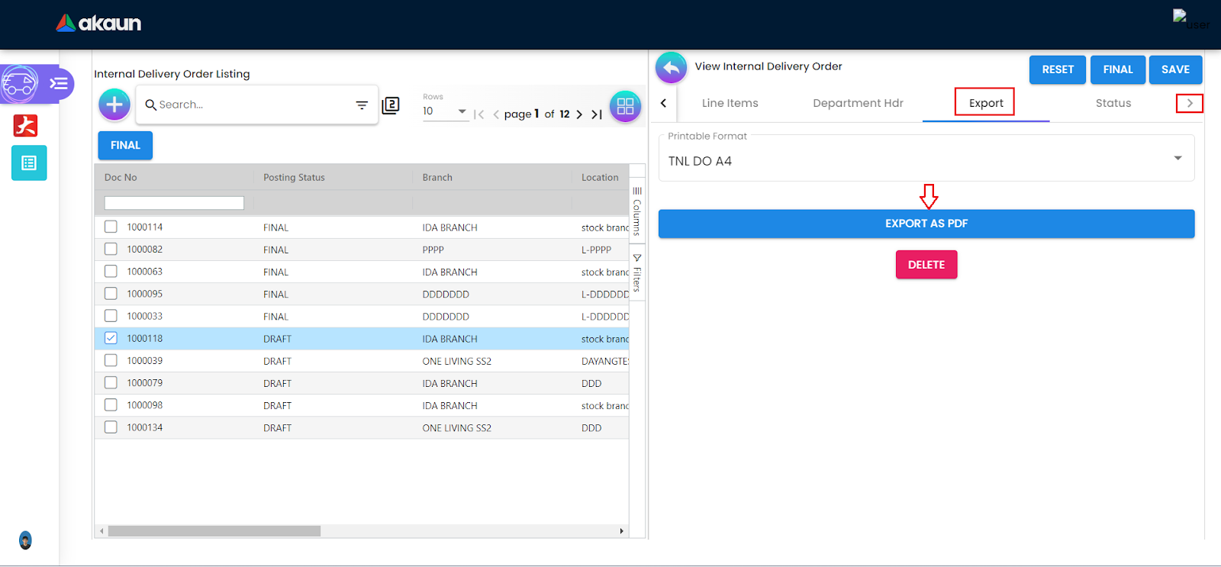Viewport: 1221px width, 567px height.
Task: Click the delivery truck module icon
Action: click(x=20, y=84)
